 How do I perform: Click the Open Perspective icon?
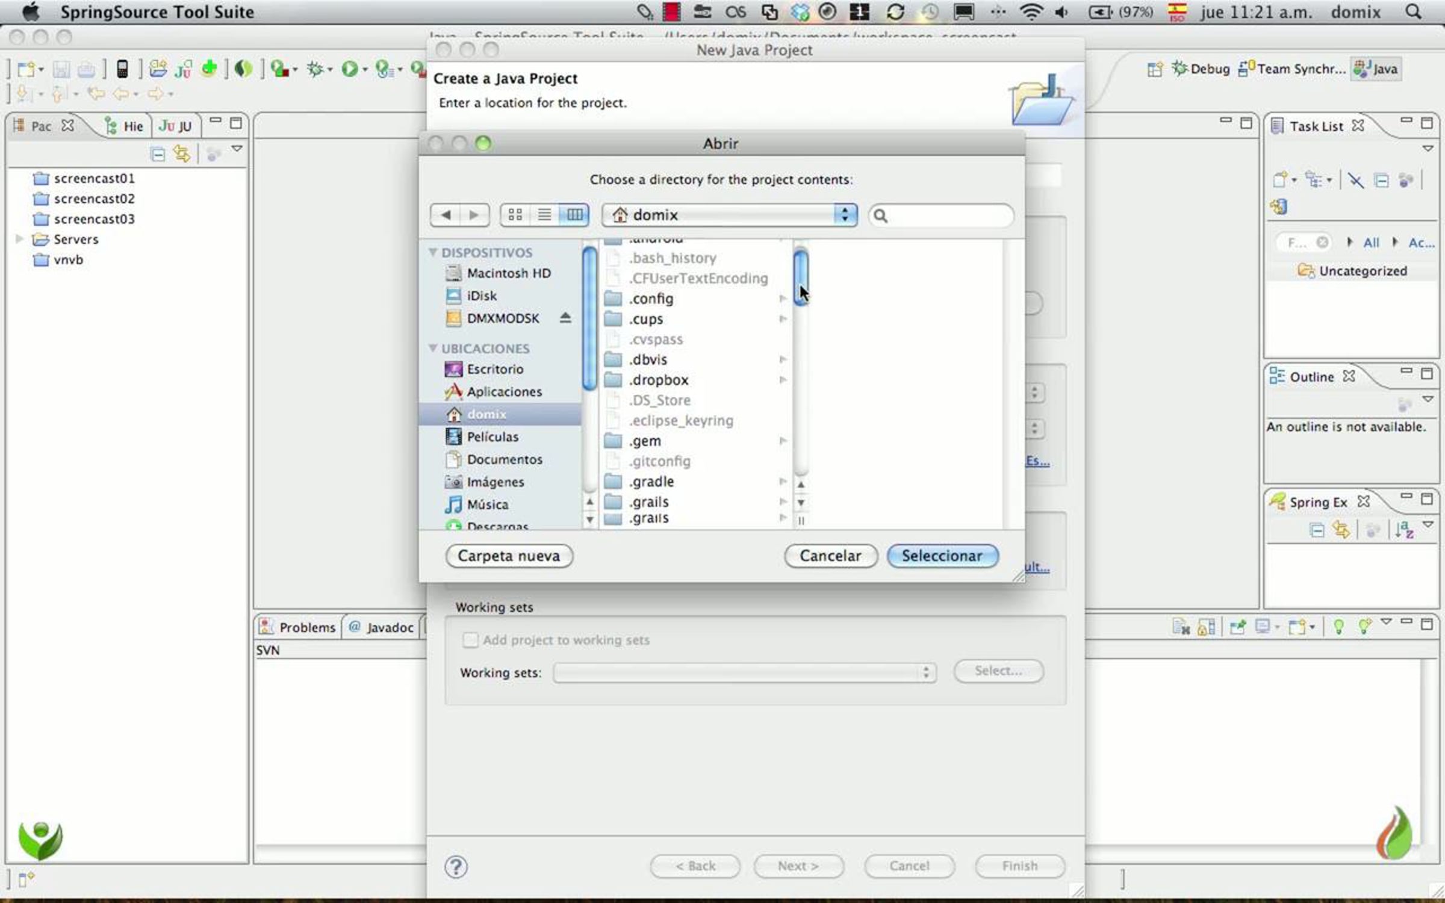point(1154,69)
